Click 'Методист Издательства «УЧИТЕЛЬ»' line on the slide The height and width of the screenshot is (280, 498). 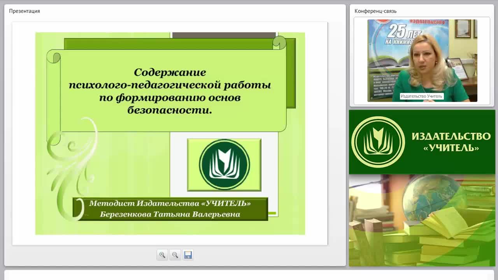click(170, 203)
